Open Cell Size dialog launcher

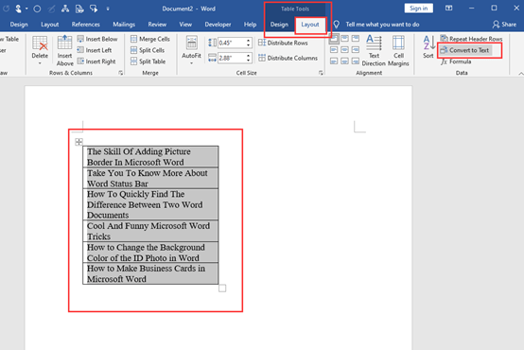click(x=321, y=73)
